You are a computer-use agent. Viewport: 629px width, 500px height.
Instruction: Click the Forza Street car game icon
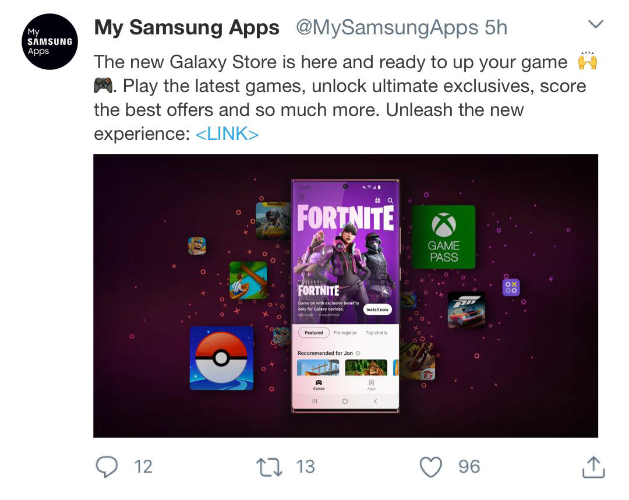pos(467,311)
